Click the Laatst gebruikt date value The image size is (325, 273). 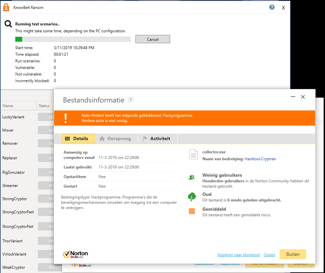coord(119,167)
